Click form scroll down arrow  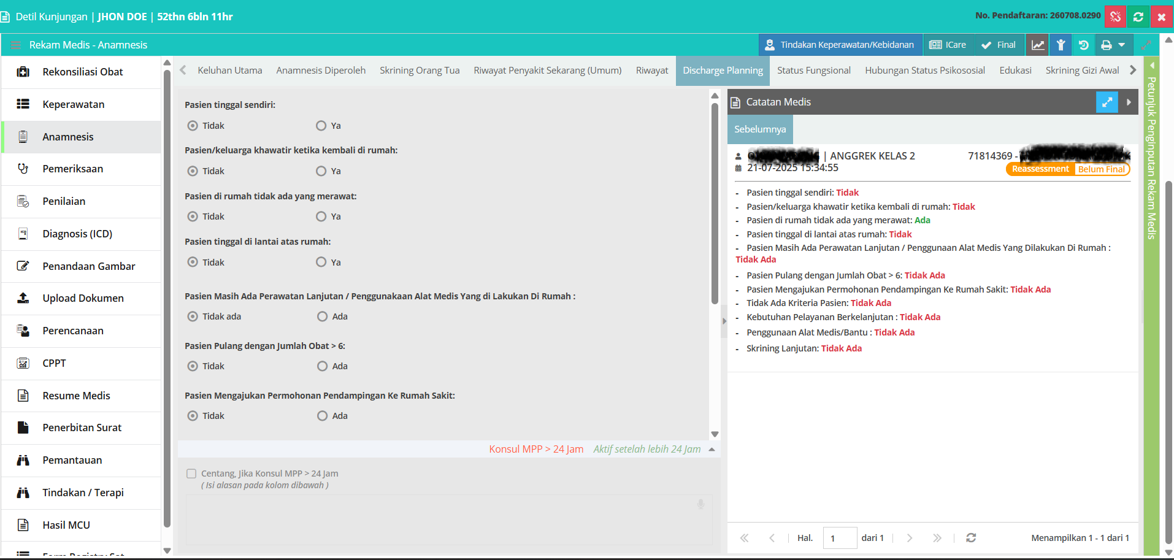715,434
